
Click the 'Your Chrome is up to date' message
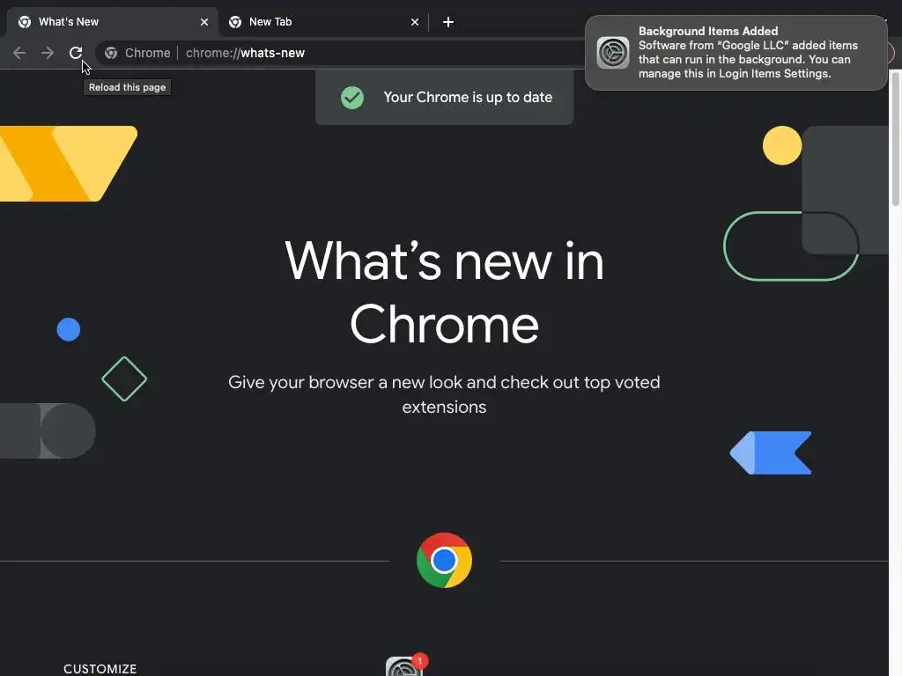click(x=468, y=97)
